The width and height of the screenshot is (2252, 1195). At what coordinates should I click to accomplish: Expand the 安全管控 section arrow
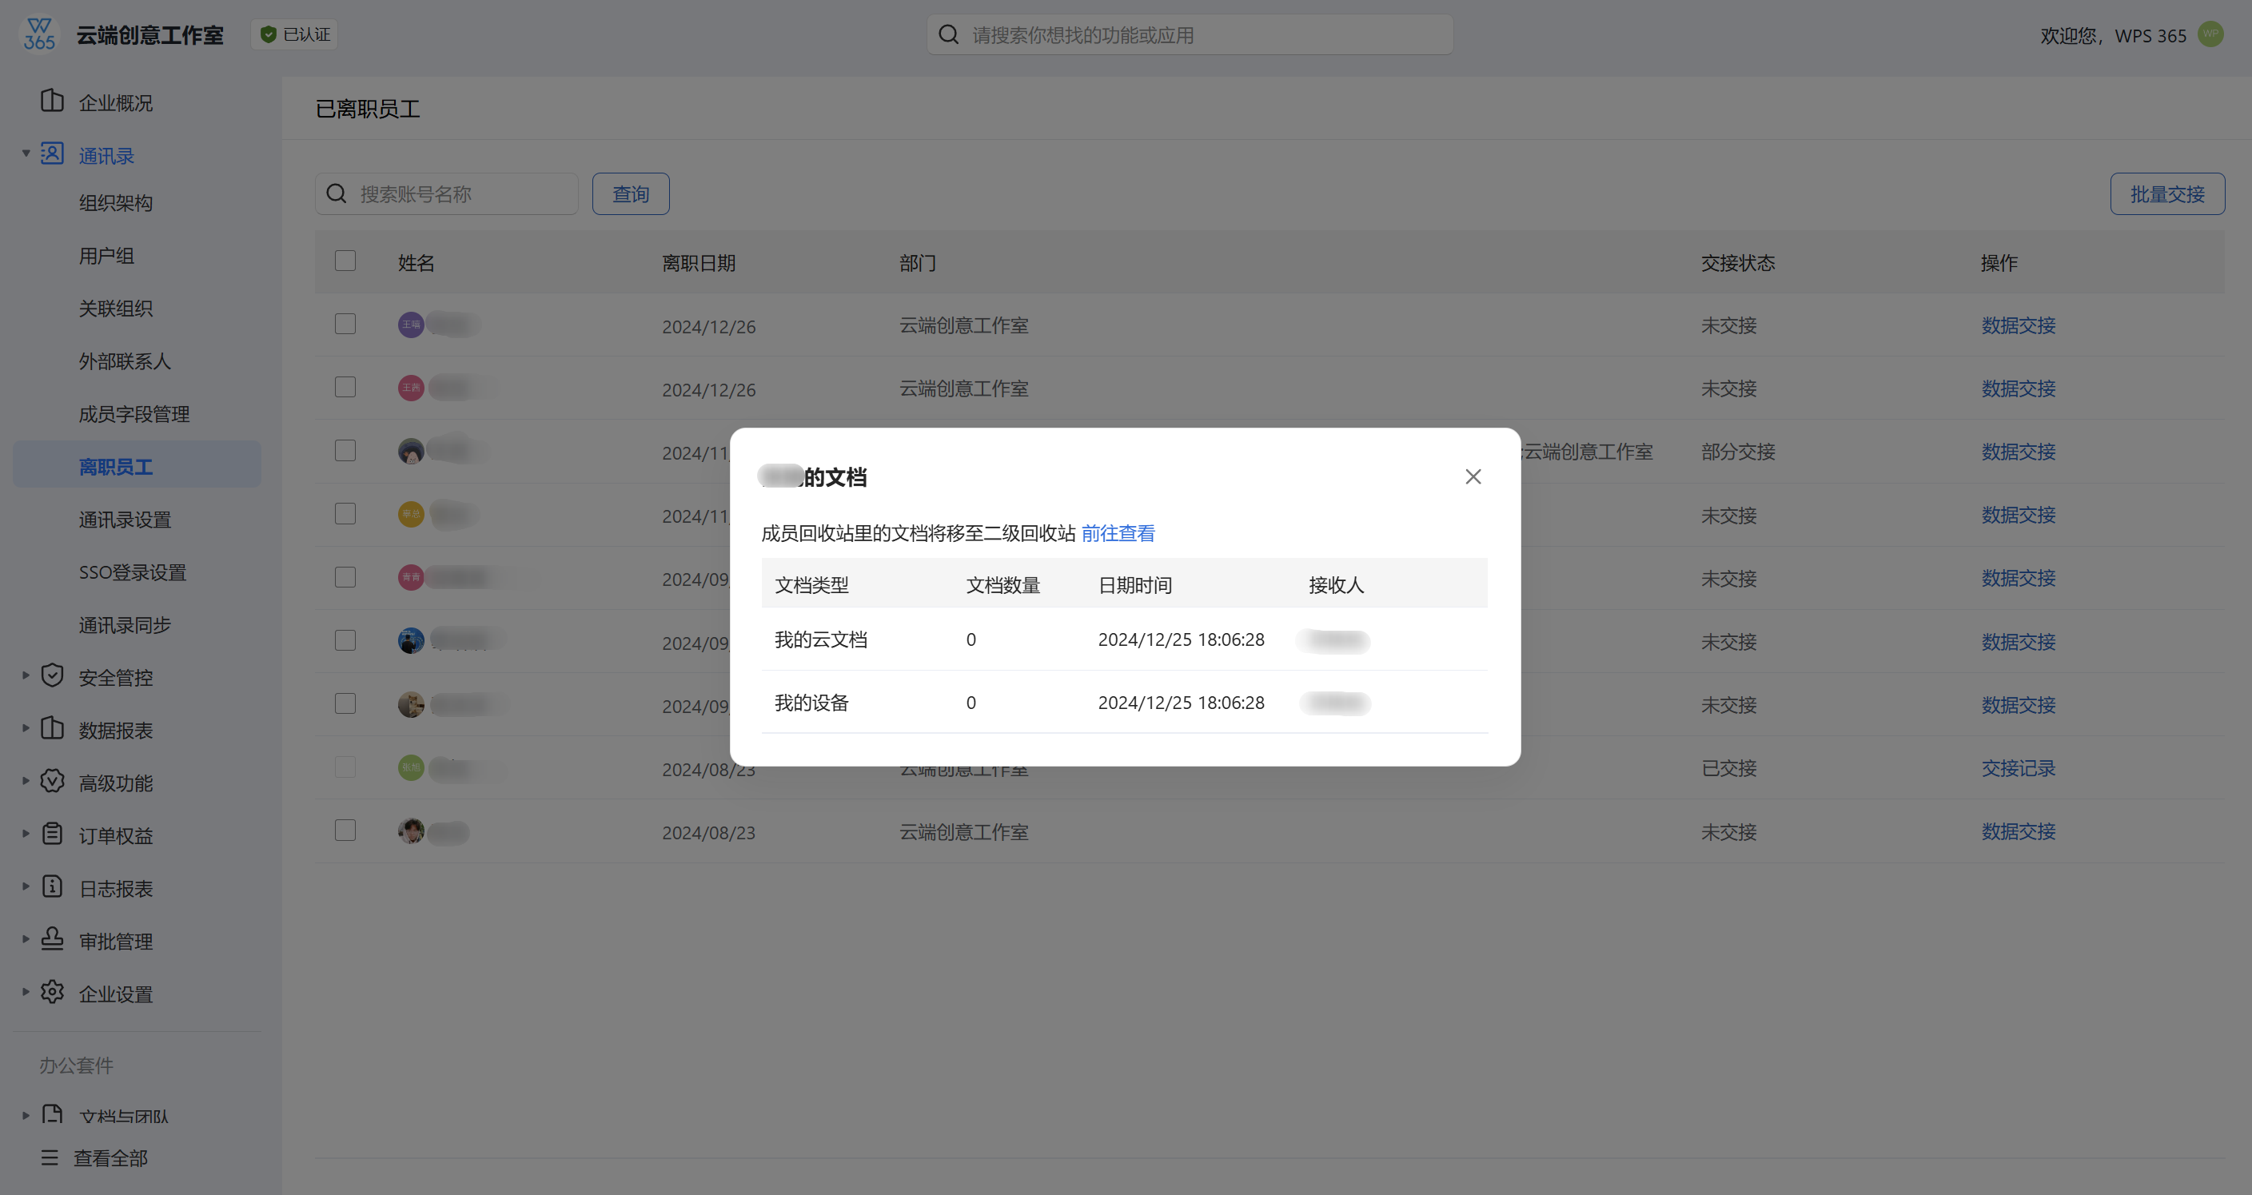(x=26, y=675)
